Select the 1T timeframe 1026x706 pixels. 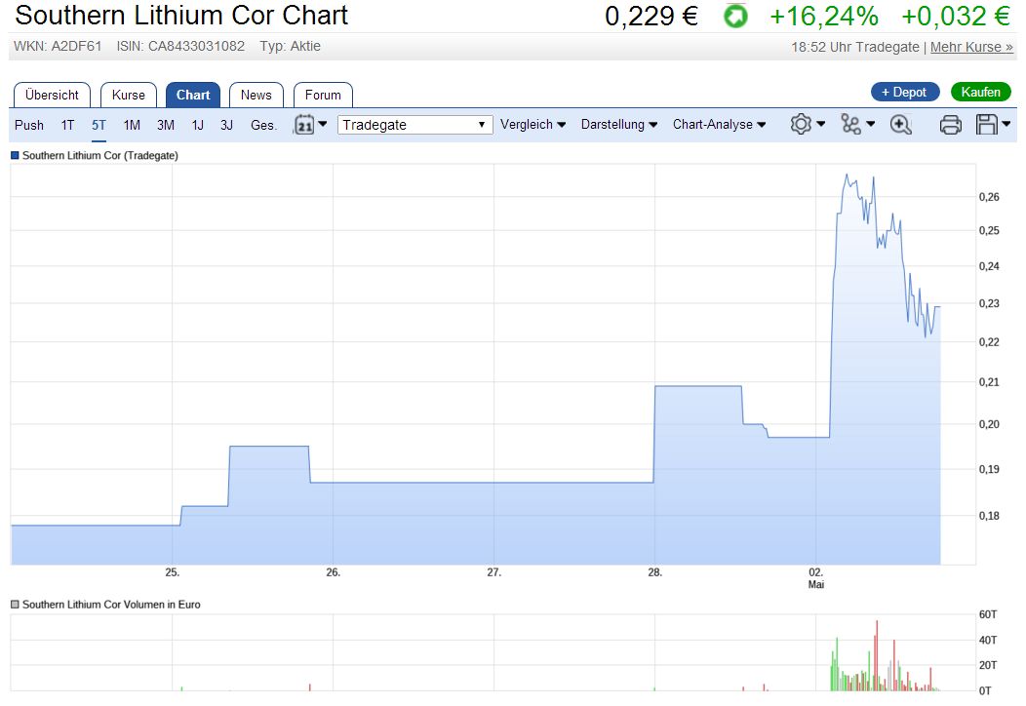[67, 125]
